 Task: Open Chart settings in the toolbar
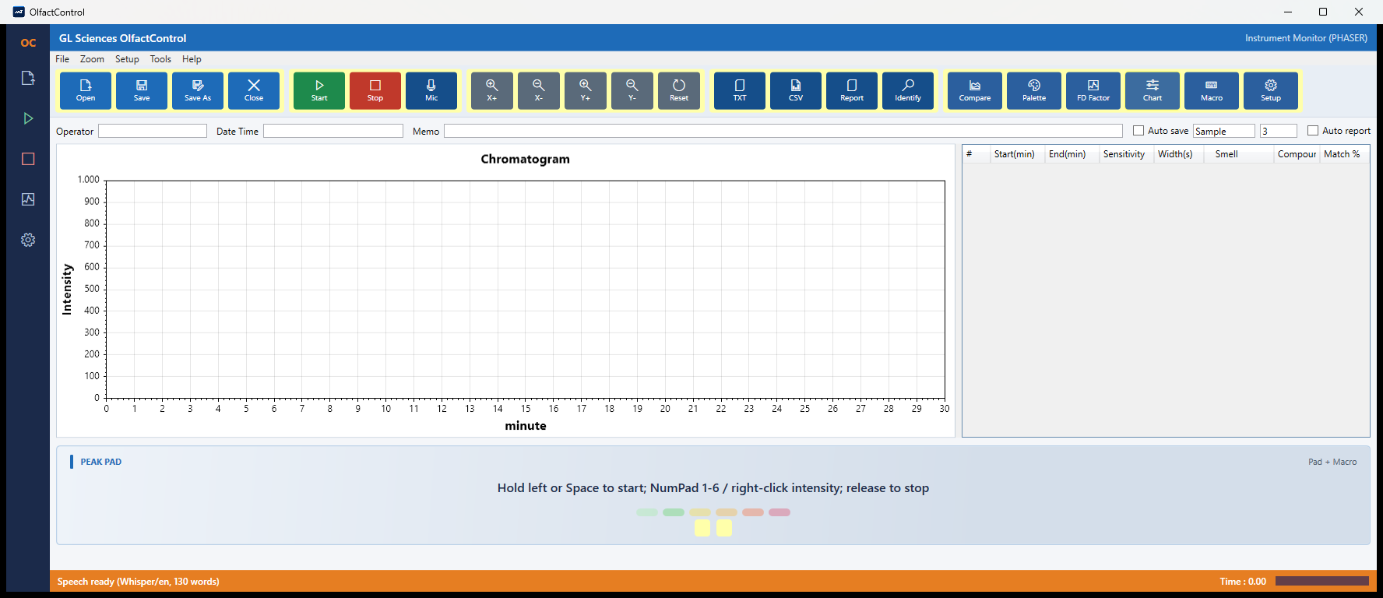coord(1152,90)
